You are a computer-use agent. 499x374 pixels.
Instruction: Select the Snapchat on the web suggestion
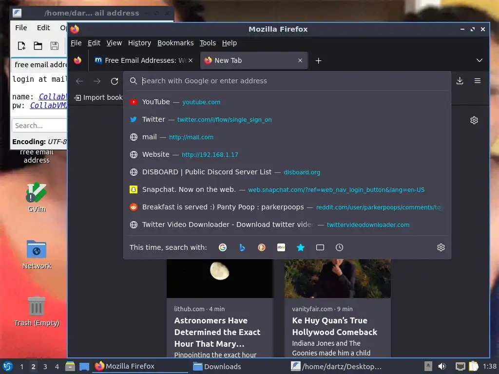tap(287, 189)
